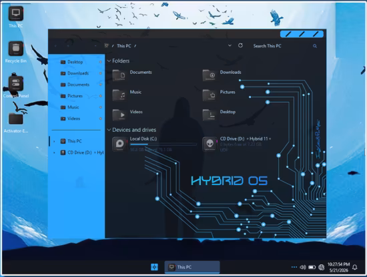This screenshot has height=277, width=367.
Task: Open the notification bell icon
Action: (355, 267)
